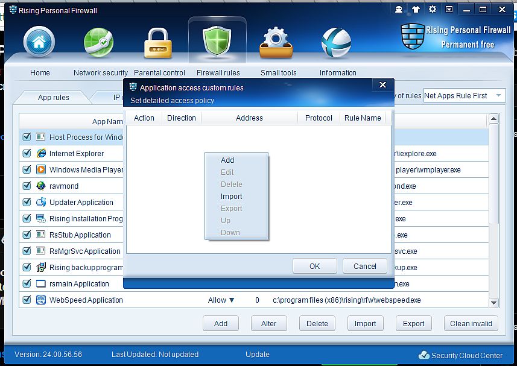Go to the Parental control label
The height and width of the screenshot is (366, 517).
[159, 73]
